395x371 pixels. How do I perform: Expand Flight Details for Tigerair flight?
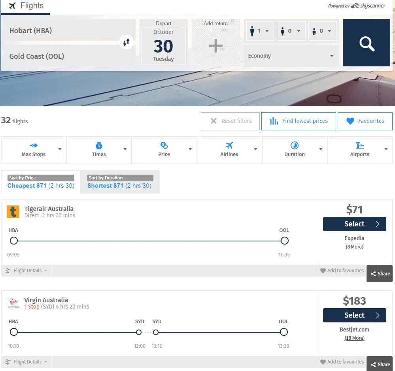[26, 271]
